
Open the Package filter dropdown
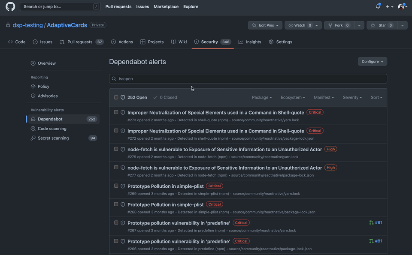click(262, 97)
